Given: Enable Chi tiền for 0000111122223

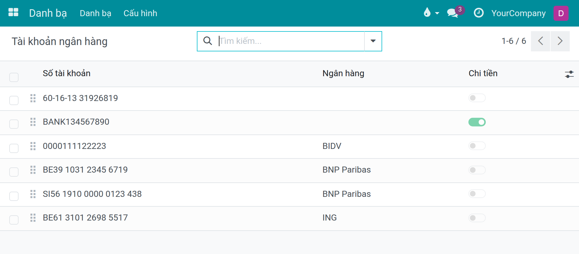Looking at the screenshot, I should click(477, 146).
